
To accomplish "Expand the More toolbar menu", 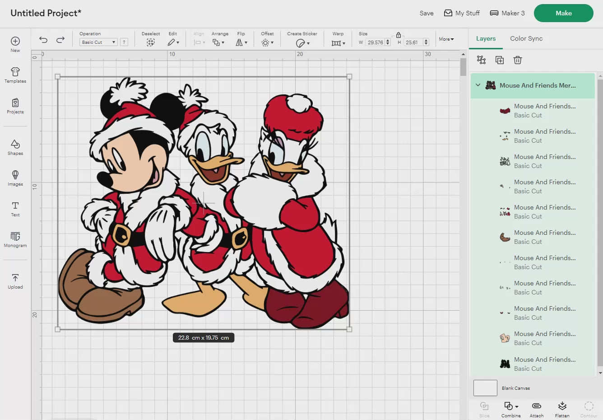I will (446, 39).
